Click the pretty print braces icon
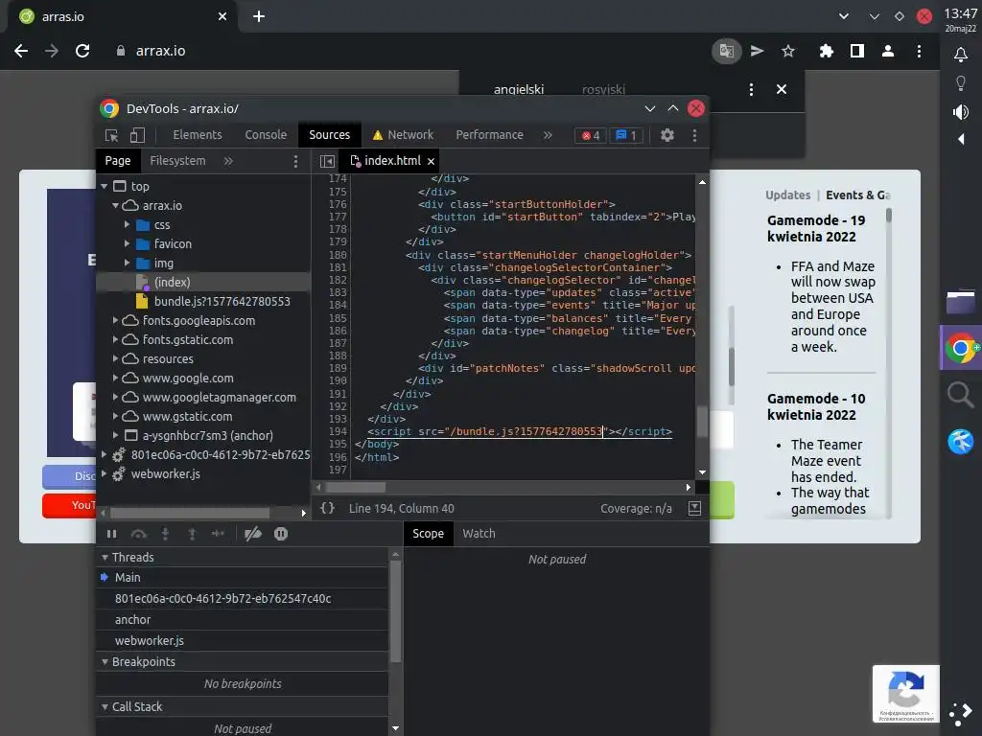Screen dimensions: 982x736 (327, 508)
